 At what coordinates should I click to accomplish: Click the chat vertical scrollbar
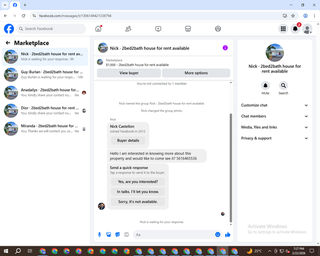pyautogui.click(x=230, y=168)
